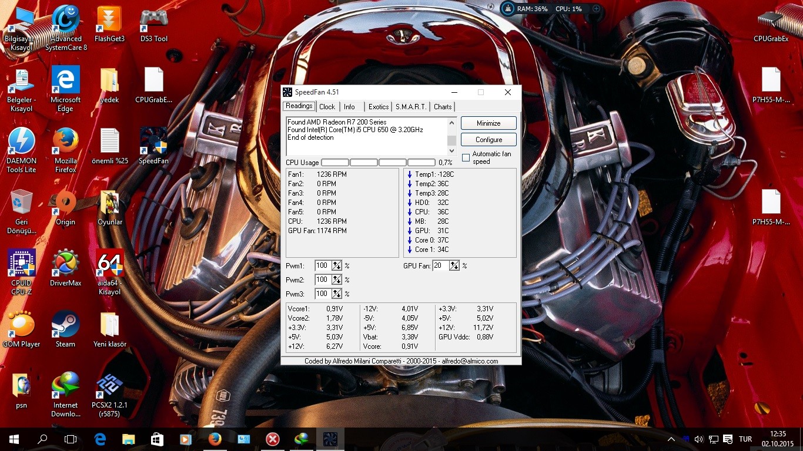Open the S.M.A.R.T. tab
Screen dimensions: 803x451
point(411,107)
